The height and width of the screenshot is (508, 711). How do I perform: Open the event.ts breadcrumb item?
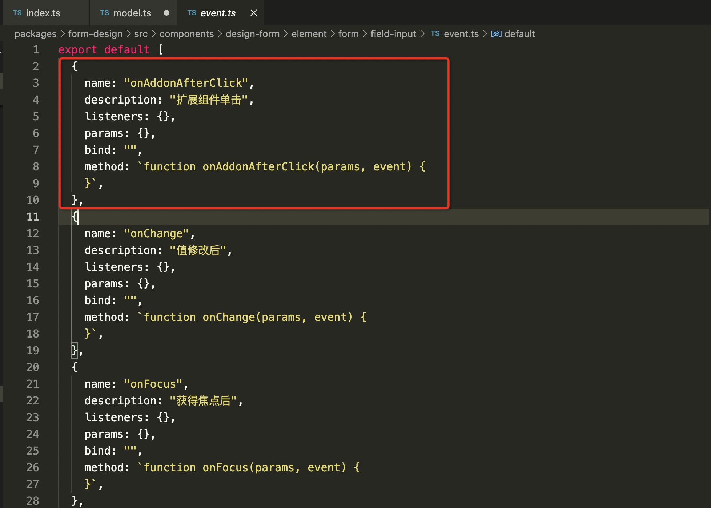[461, 34]
